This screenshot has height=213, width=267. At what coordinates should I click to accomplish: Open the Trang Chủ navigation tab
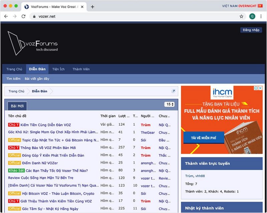point(14,69)
